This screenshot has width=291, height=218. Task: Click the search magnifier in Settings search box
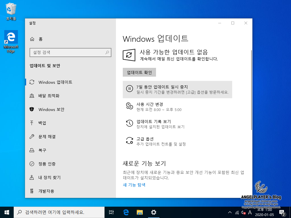tap(107, 53)
